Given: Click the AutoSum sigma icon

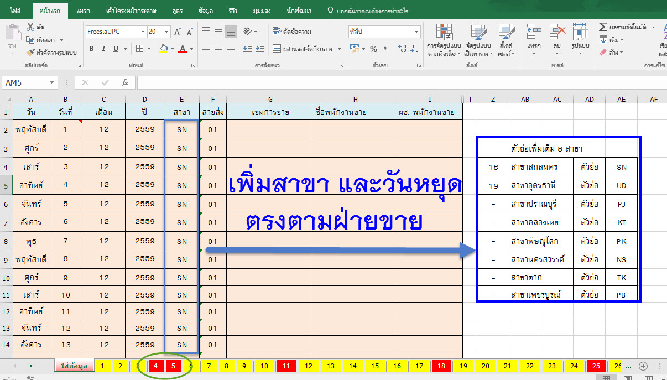Looking at the screenshot, I should click(603, 27).
